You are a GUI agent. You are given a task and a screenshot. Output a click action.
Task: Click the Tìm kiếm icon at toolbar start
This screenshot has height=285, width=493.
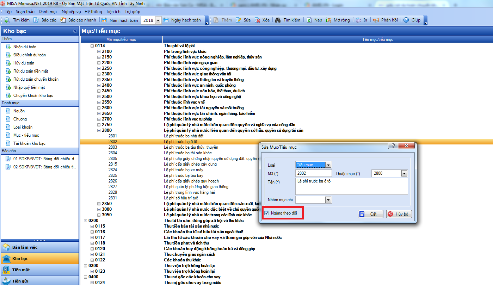7,20
